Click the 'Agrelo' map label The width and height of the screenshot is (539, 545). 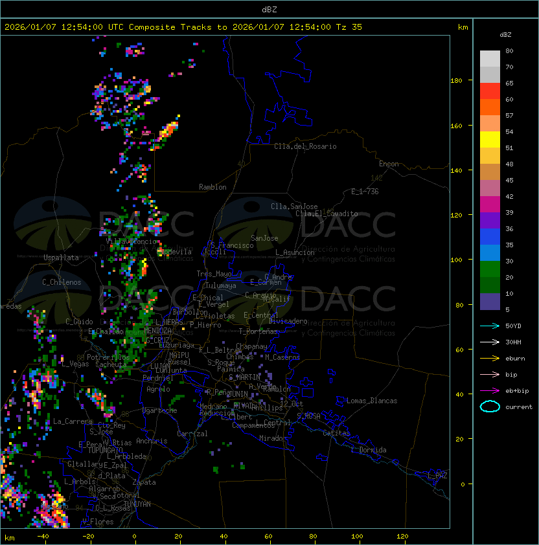(x=158, y=389)
